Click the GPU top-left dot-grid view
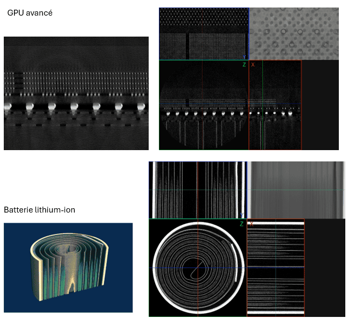The image size is (348, 325). 204,33
